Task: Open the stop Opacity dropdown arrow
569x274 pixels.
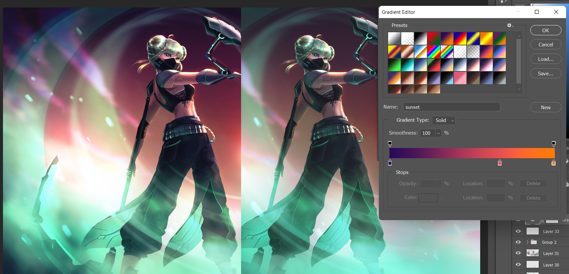Action: pyautogui.click(x=438, y=184)
